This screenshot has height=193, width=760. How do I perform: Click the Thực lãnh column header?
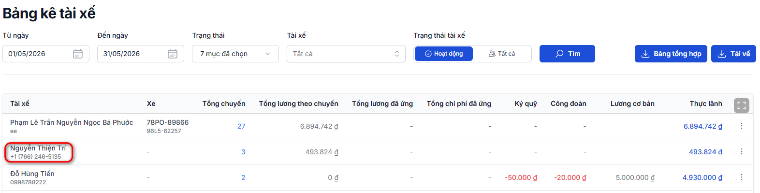pyautogui.click(x=706, y=104)
